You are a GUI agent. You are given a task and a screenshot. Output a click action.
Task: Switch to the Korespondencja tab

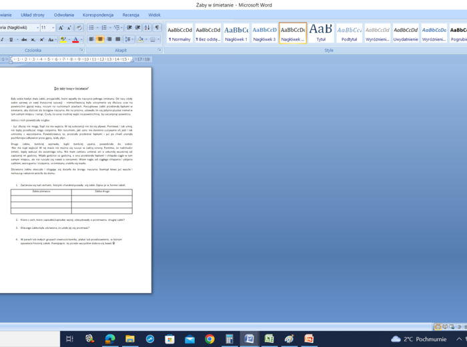click(x=98, y=14)
